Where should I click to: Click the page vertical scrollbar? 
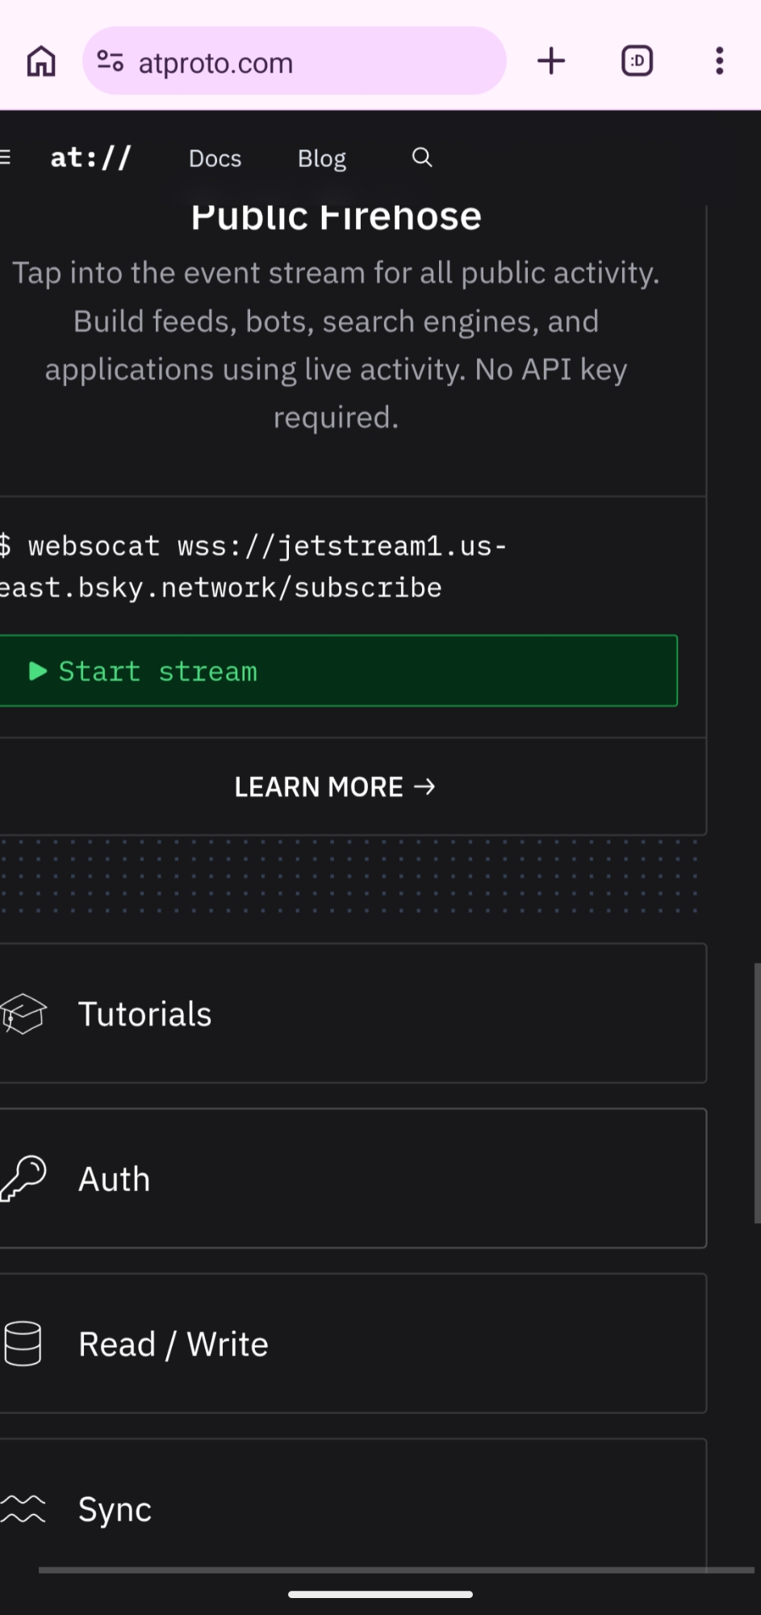[x=756, y=1092]
